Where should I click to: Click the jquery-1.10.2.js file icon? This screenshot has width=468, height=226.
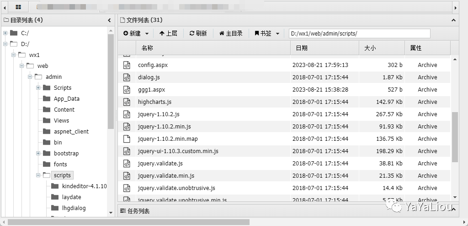point(127,114)
